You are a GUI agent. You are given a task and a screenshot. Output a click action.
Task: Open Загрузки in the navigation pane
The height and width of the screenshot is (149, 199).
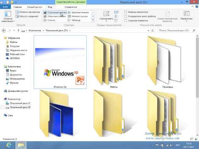click(15, 46)
